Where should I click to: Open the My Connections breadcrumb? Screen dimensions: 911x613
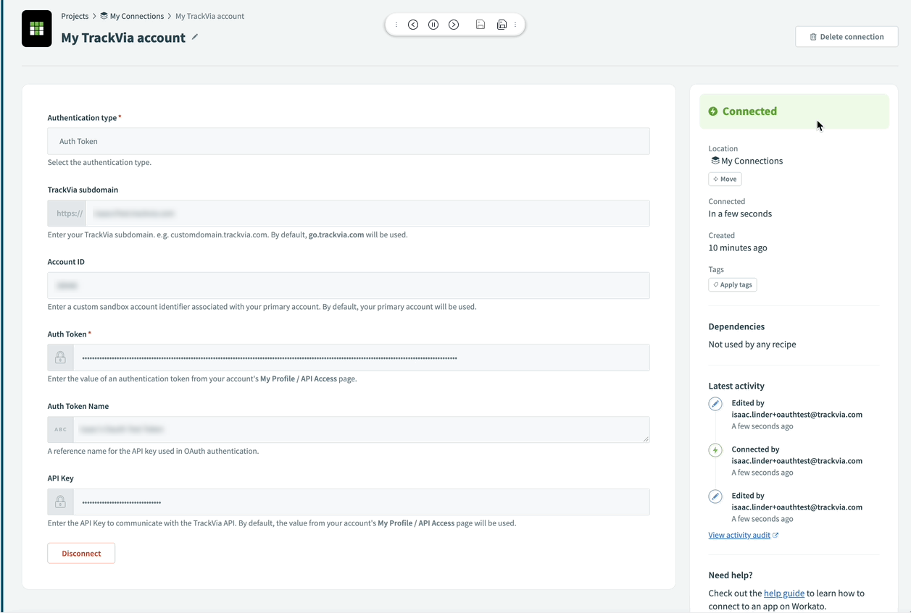point(132,16)
